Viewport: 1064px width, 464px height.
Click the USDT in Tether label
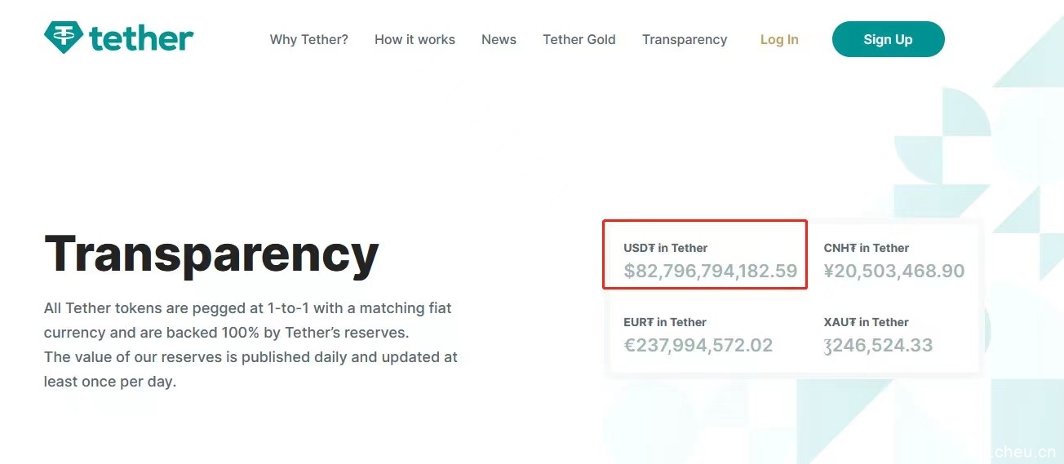coord(665,248)
